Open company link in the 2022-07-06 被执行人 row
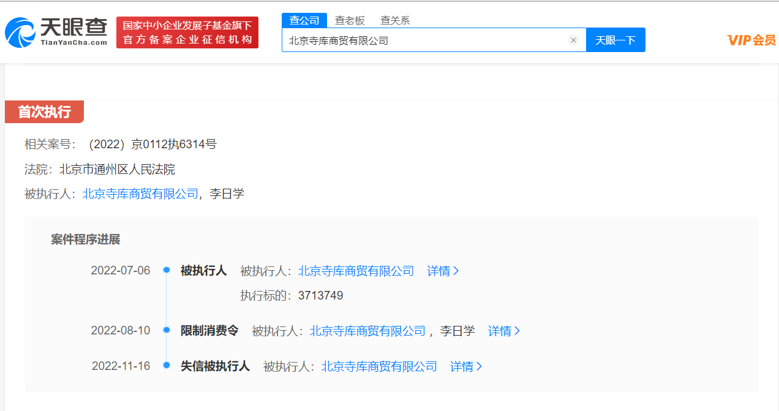The image size is (779, 411). tap(356, 271)
